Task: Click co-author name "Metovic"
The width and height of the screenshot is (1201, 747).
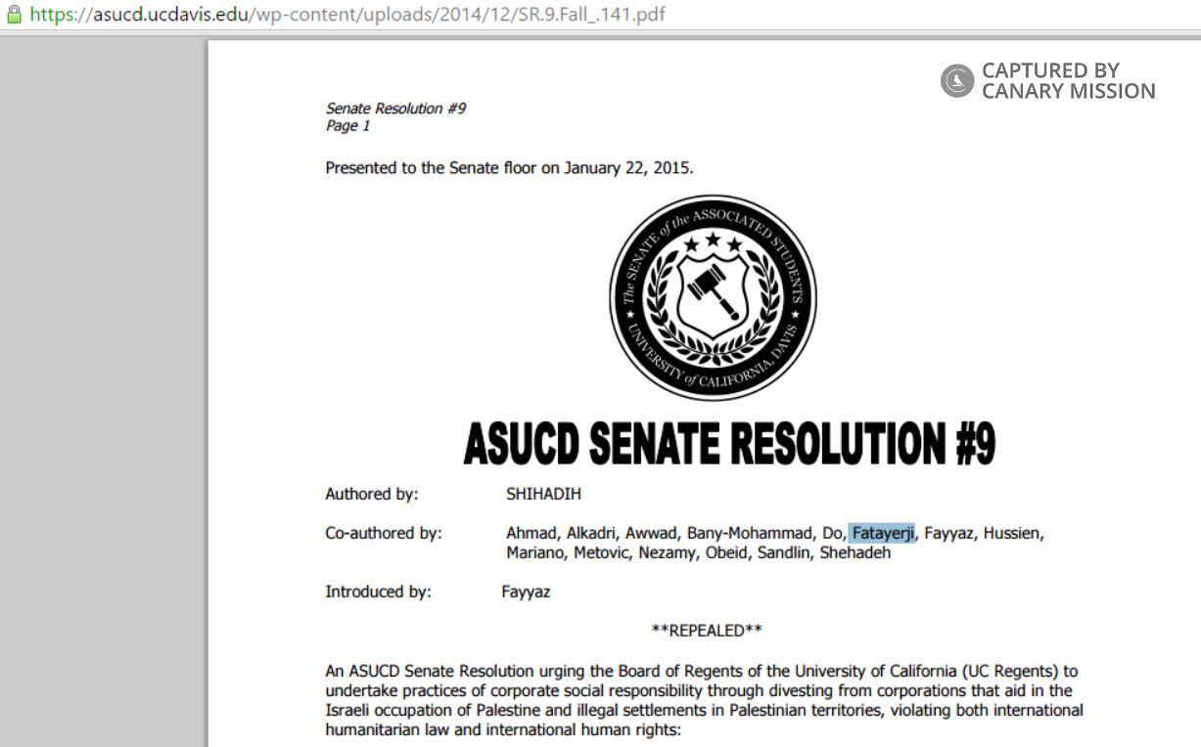Action: point(602,553)
